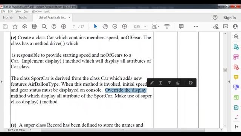Activate the Hand pan tool
Image resolution: width=241 pixels, height=136 pixels.
pyautogui.click(x=105, y=26)
